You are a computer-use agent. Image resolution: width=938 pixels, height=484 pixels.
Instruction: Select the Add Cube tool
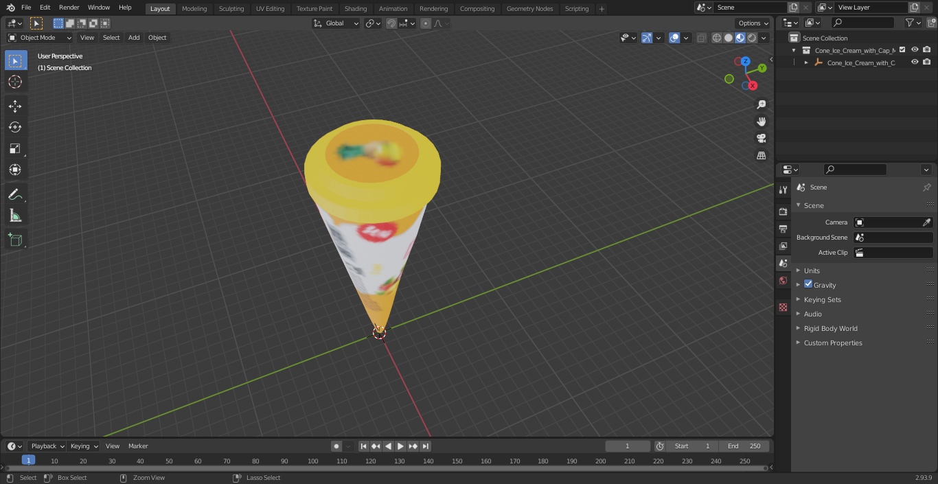tap(15, 240)
